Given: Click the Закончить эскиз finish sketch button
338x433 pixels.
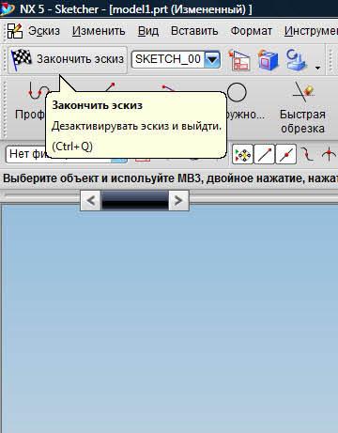Looking at the screenshot, I should tap(67, 59).
